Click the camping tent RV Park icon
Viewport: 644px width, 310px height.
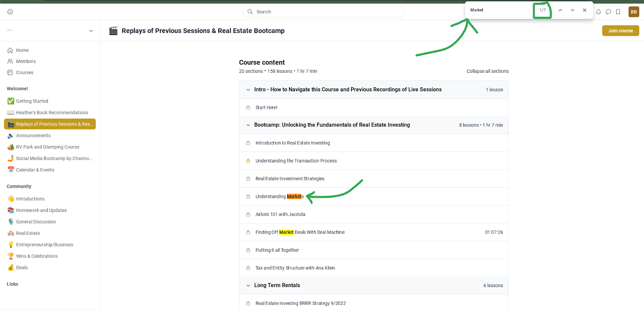pos(11,147)
